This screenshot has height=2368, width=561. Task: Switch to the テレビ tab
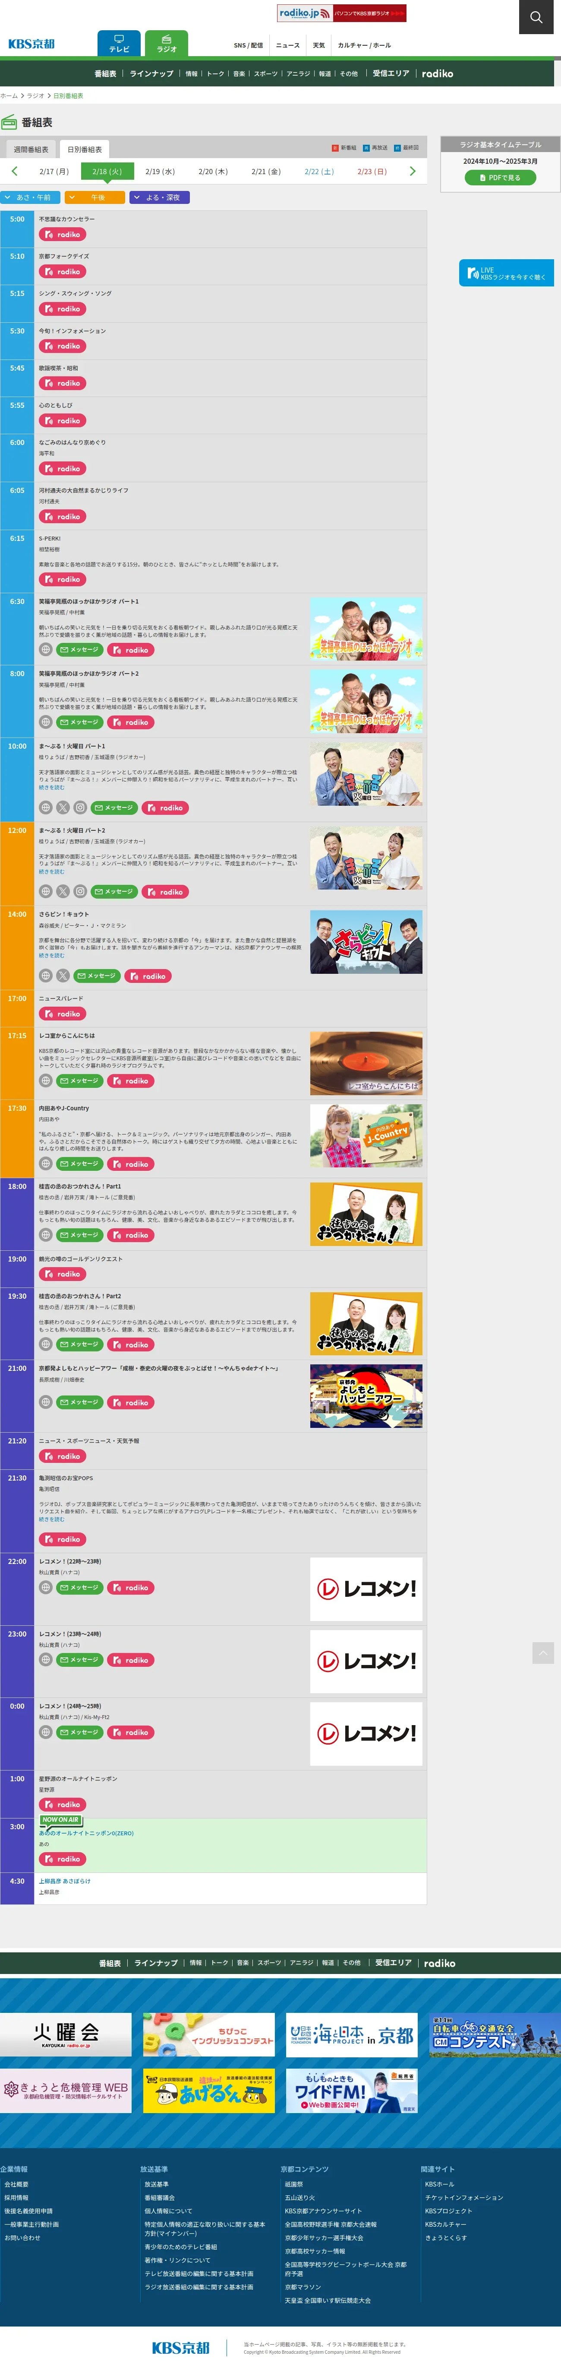click(120, 43)
